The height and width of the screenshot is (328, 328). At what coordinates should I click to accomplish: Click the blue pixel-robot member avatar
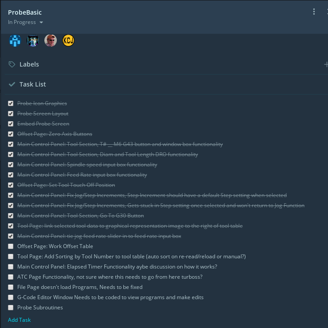click(x=15, y=40)
